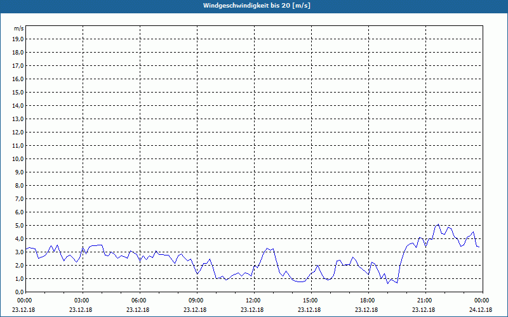Select the 6,0 y-axis value

(19, 212)
